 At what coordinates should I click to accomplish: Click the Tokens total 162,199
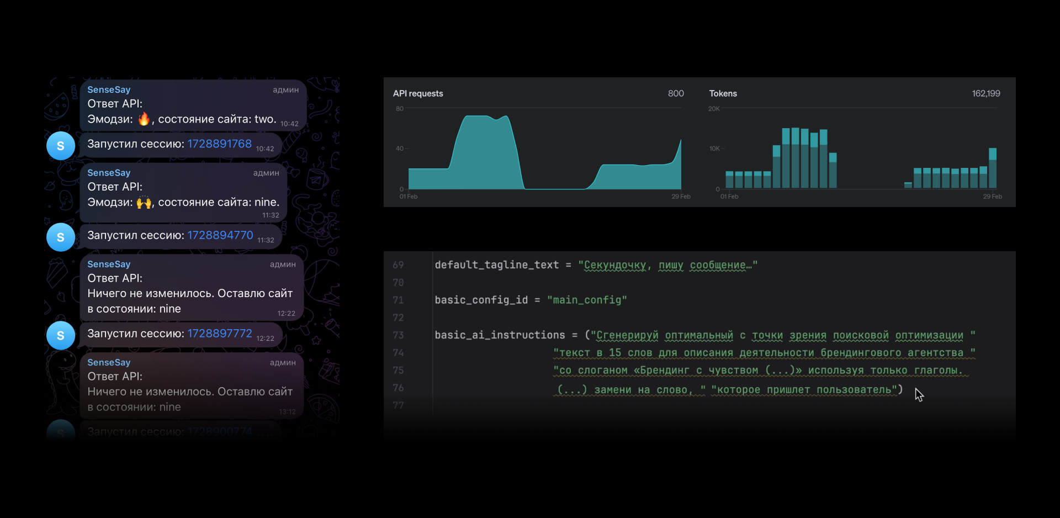(986, 93)
